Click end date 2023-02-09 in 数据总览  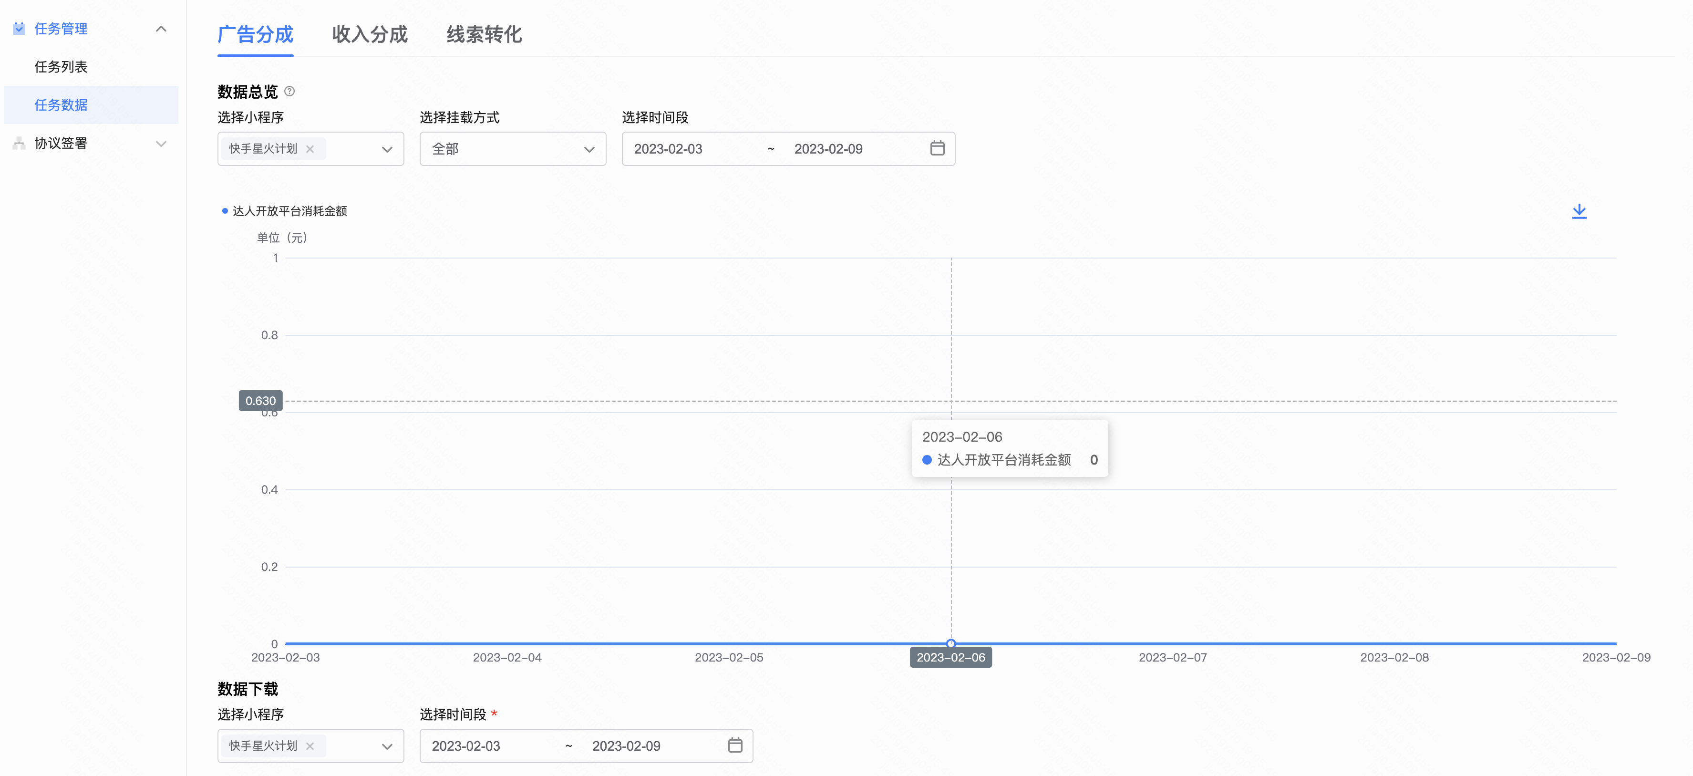[828, 149]
